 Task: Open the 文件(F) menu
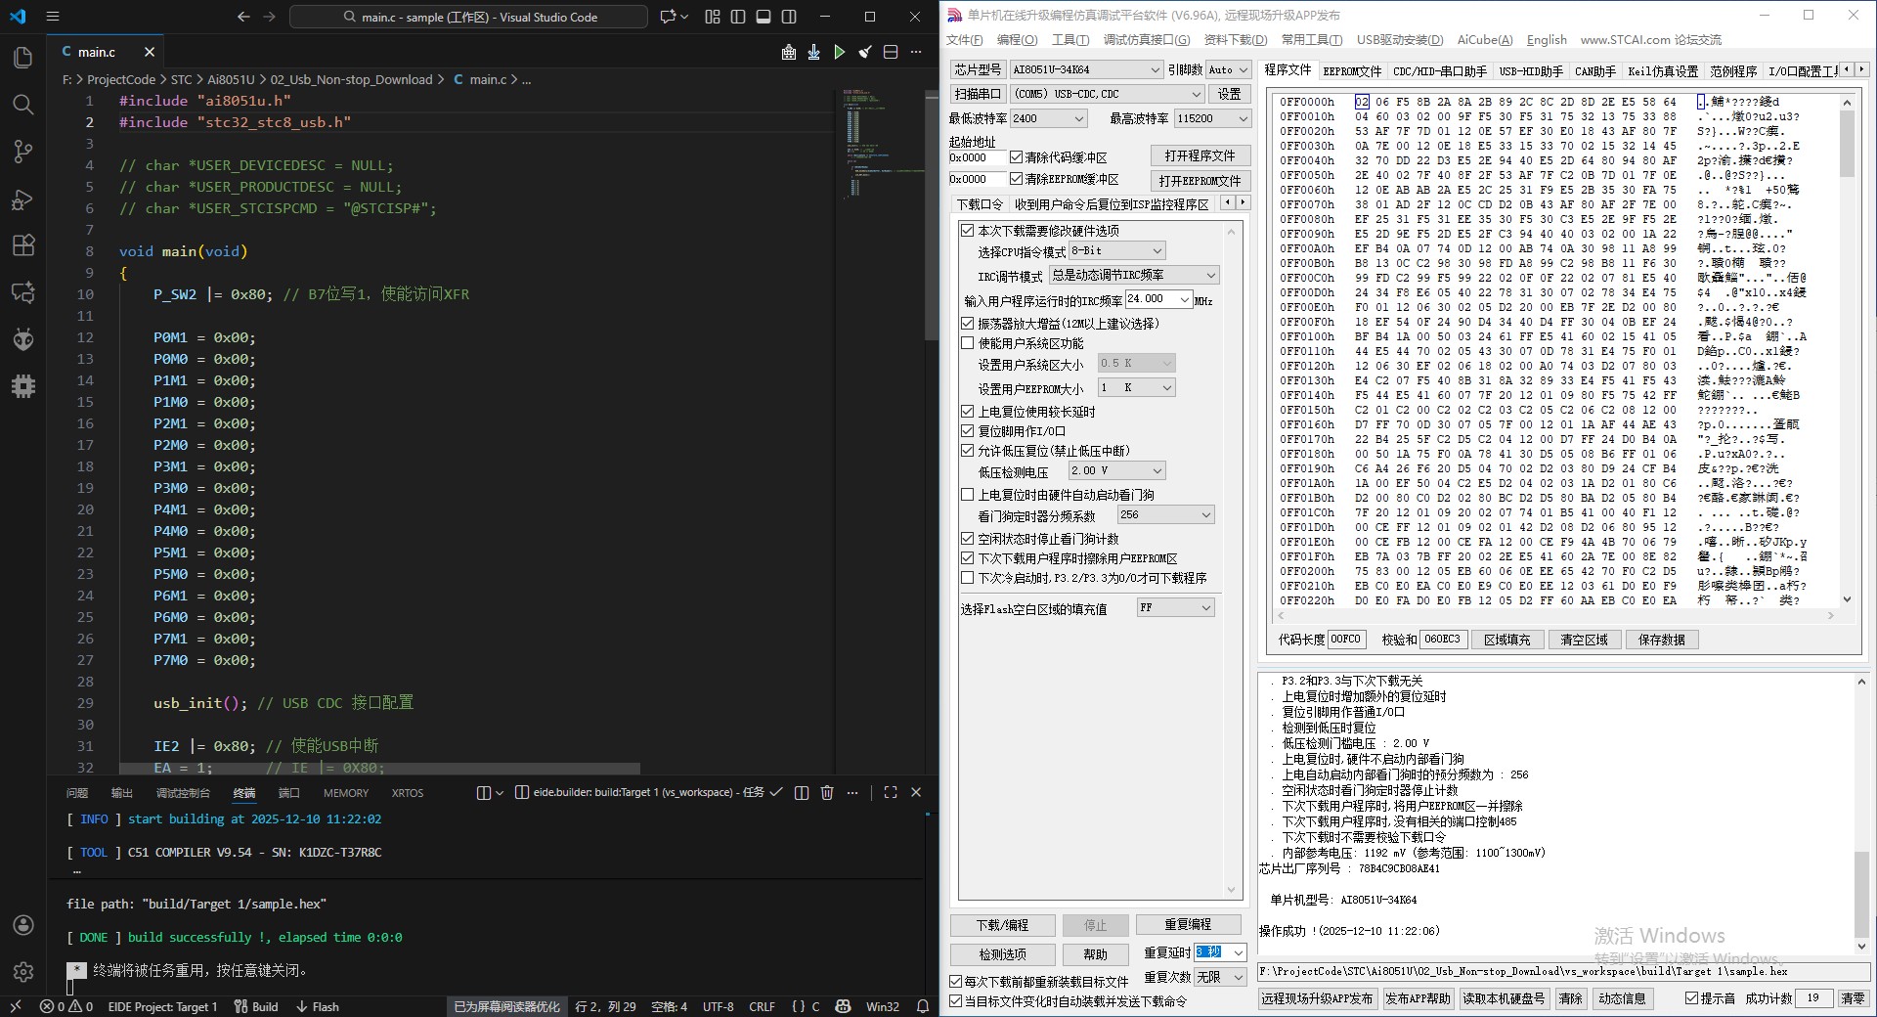964,40
